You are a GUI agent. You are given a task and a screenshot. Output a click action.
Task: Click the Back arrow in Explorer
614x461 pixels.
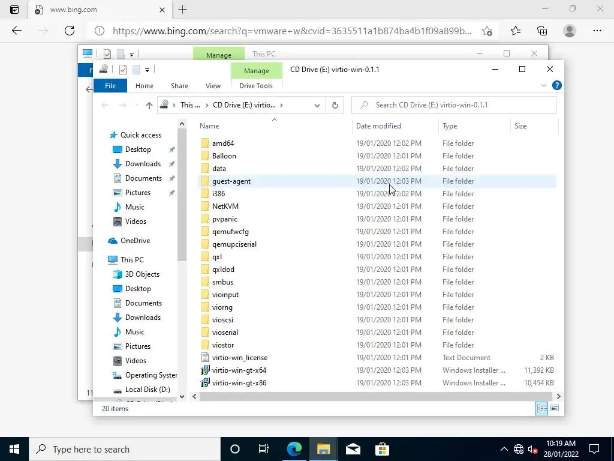click(x=105, y=105)
